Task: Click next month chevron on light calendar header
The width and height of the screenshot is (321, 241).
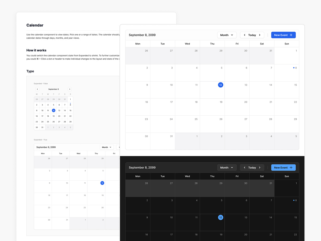Action: tap(259, 35)
